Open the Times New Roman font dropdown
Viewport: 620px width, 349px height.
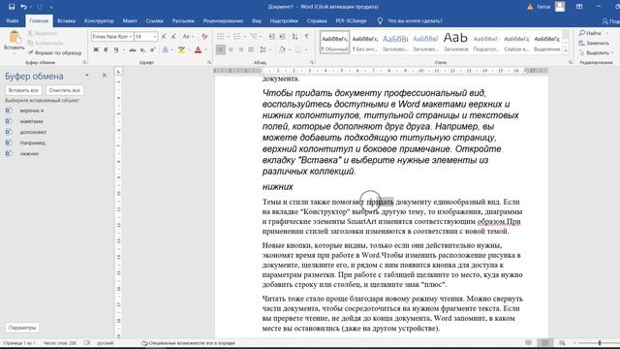pyautogui.click(x=131, y=37)
